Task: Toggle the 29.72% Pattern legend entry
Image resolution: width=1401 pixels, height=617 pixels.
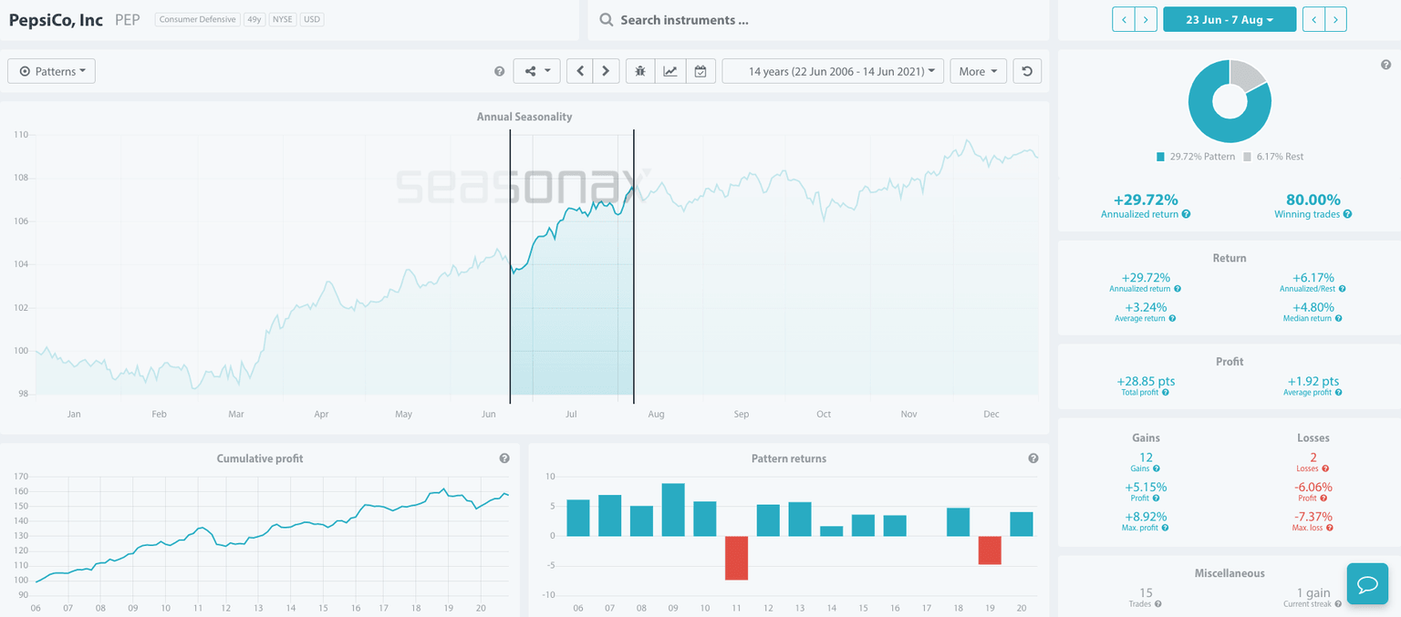Action: tap(1196, 157)
